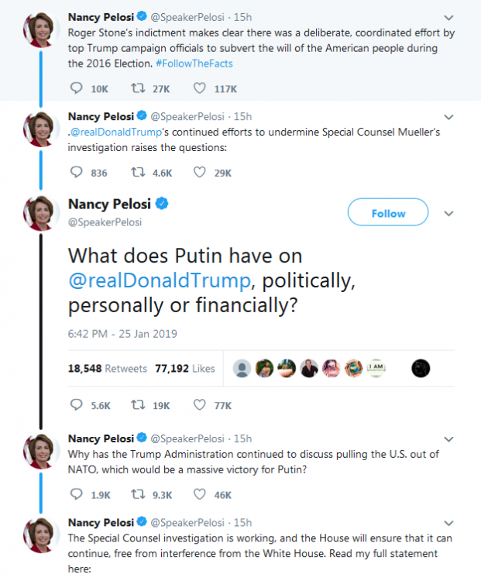Reply to the main Putin question tweet
Image resolution: width=481 pixels, height=581 pixels.
[x=76, y=404]
